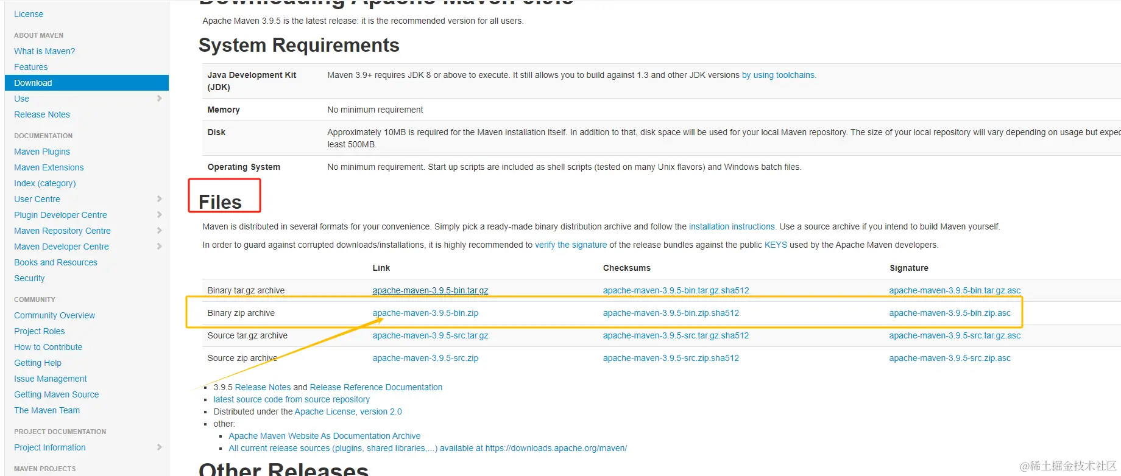
Task: Open Project Roles page
Action: [39, 331]
